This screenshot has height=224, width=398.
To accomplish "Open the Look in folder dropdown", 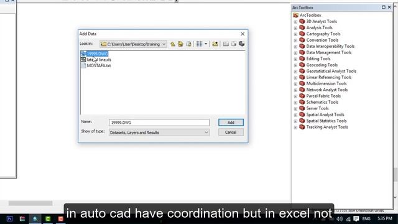I will click(x=164, y=44).
